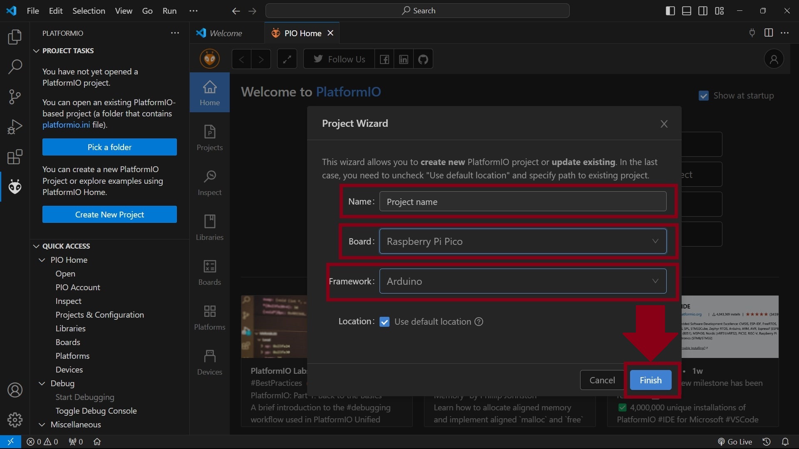
Task: Collapse the Debug tree section
Action: click(42, 383)
